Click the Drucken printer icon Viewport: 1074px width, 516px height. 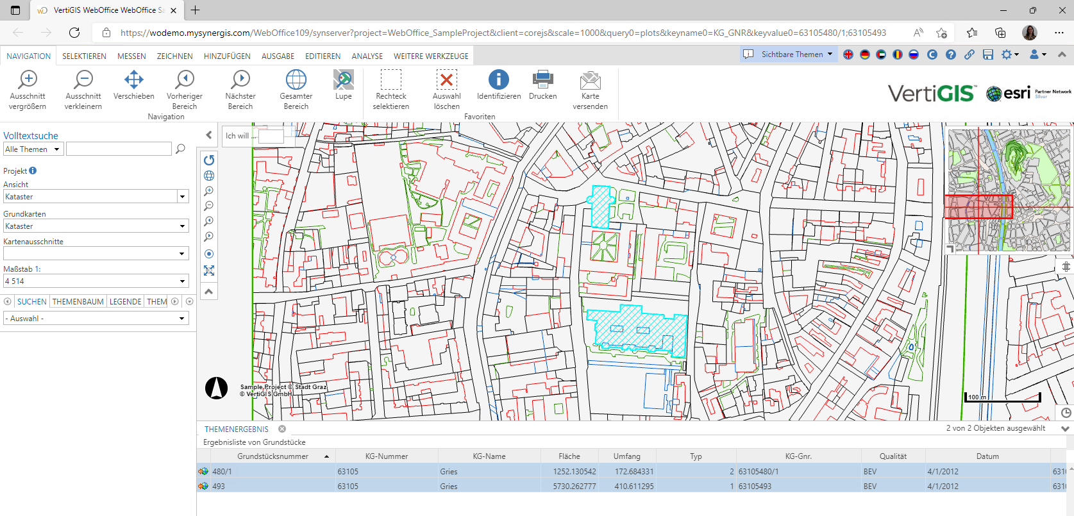click(x=542, y=80)
